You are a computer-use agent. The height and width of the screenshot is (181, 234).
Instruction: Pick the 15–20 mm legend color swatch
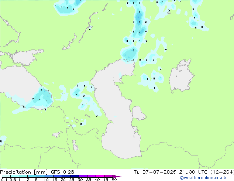coord(57,176)
